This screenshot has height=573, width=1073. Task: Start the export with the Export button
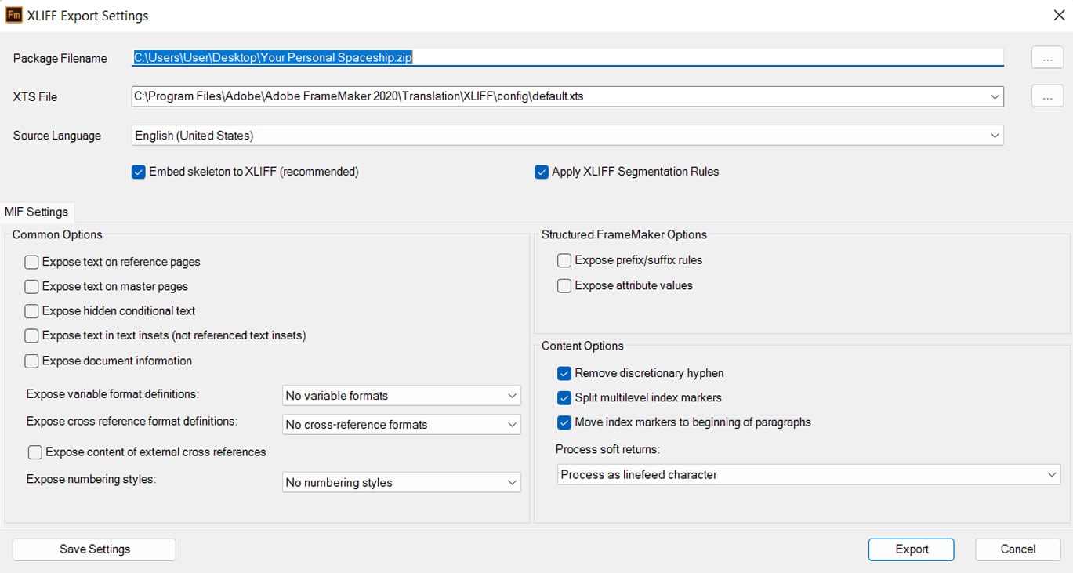(911, 549)
